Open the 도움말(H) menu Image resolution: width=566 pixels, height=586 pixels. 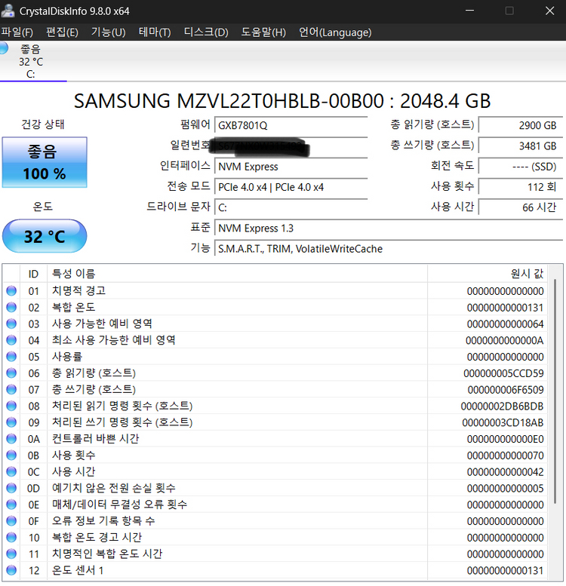point(263,32)
